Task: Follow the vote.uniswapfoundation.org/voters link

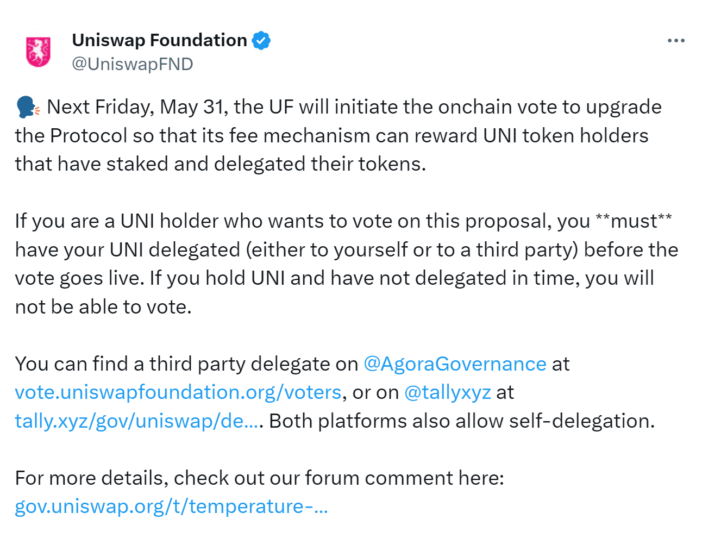Action: (178, 392)
